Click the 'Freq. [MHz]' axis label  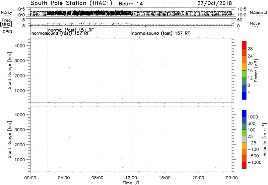(6, 22)
